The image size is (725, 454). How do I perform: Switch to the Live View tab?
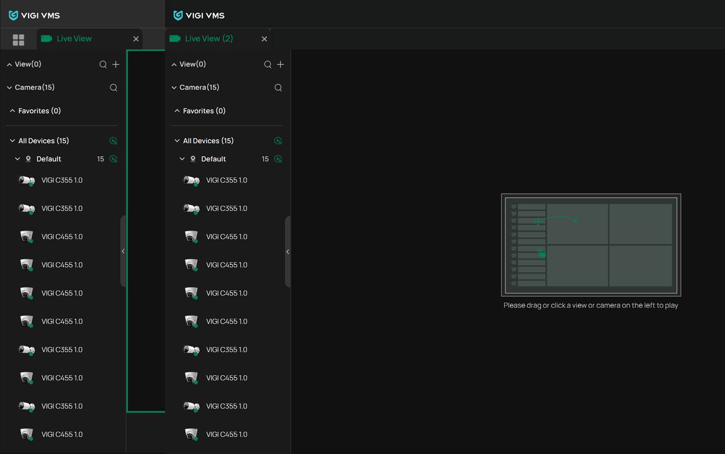pos(89,39)
